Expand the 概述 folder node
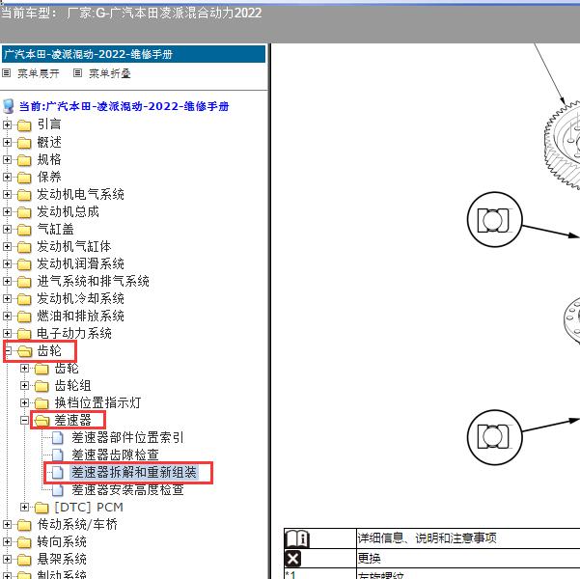The height and width of the screenshot is (579, 580). click(x=7, y=142)
